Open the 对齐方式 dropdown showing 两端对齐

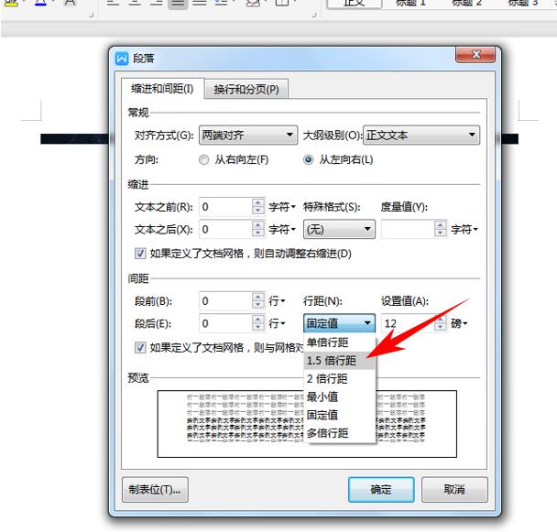click(248, 135)
